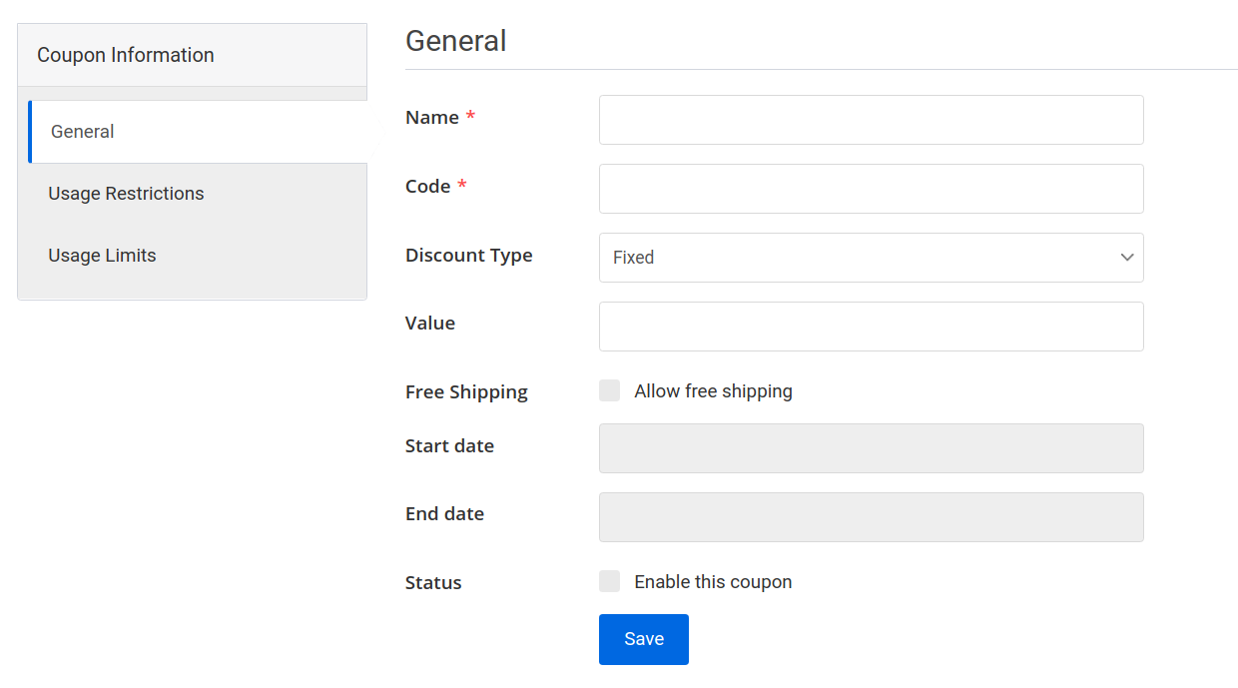1238x688 pixels.
Task: Switch to the Usage Restrictions tab
Action: tap(126, 193)
